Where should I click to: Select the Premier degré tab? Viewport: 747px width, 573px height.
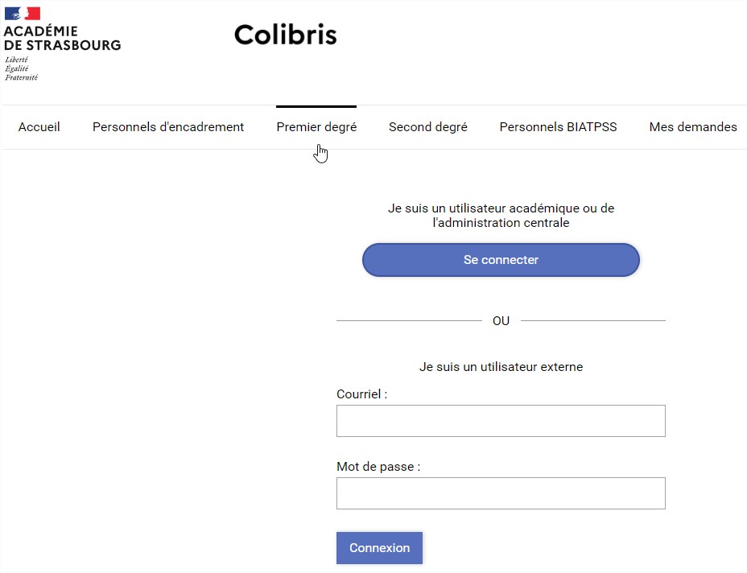(316, 127)
